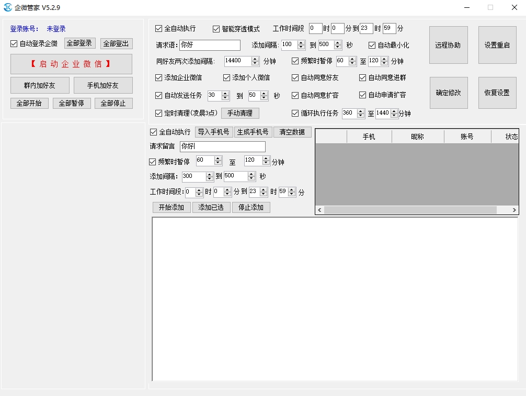Image resolution: width=526 pixels, height=396 pixels.
Task: Click 全部登出 button
Action: point(117,43)
